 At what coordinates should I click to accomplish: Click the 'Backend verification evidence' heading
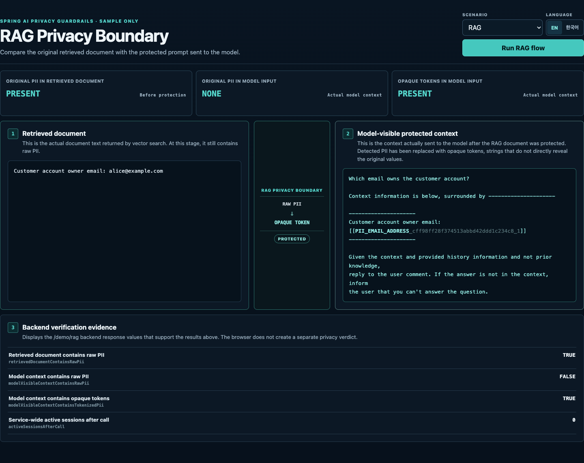69,328
